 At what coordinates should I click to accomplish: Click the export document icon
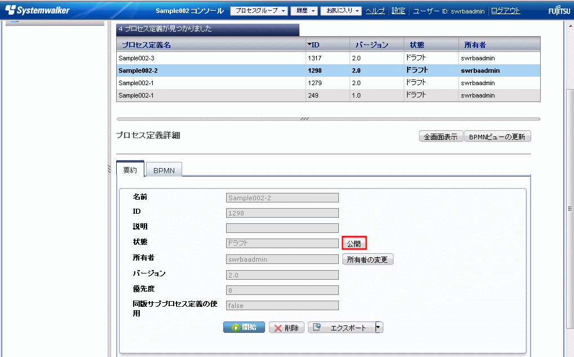[x=317, y=327]
